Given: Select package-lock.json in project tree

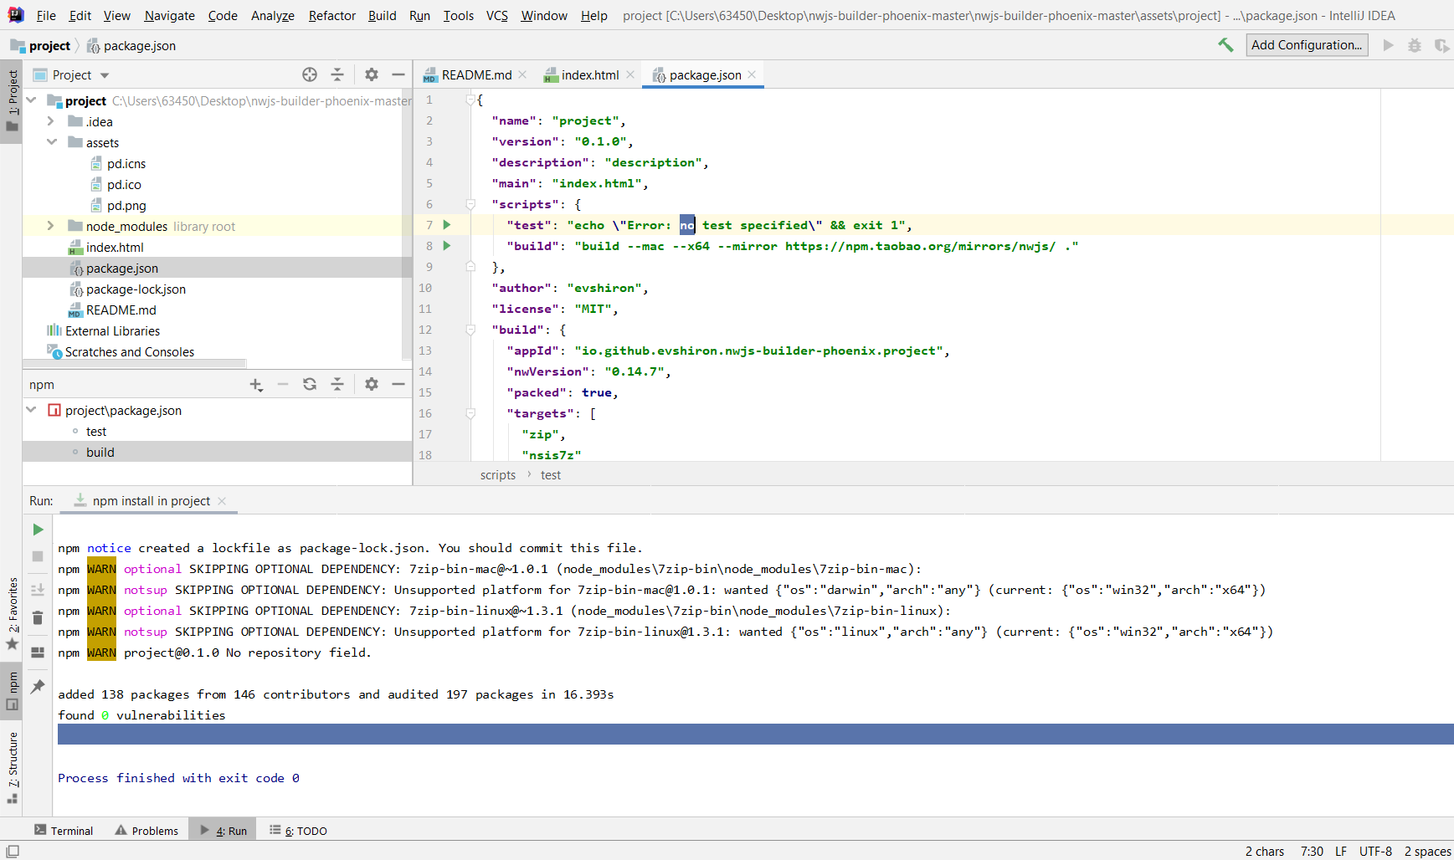Looking at the screenshot, I should point(136,289).
